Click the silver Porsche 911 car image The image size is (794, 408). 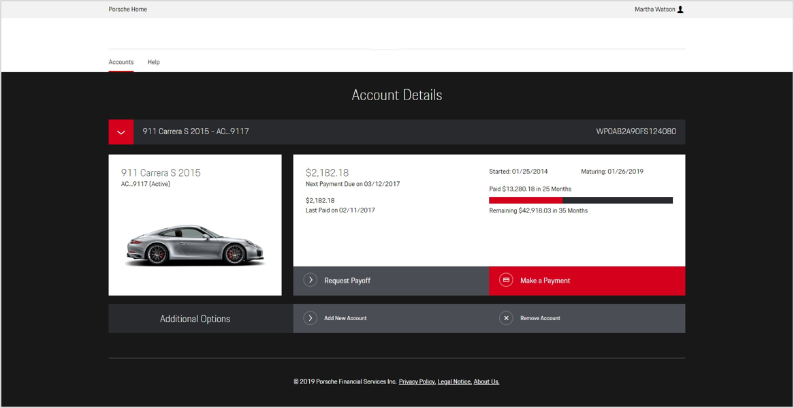point(195,245)
